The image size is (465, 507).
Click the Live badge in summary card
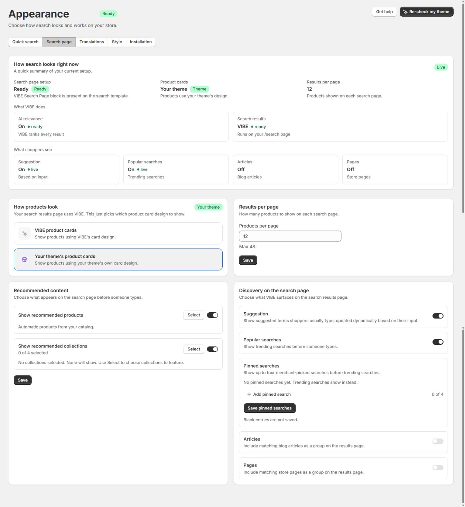click(441, 67)
